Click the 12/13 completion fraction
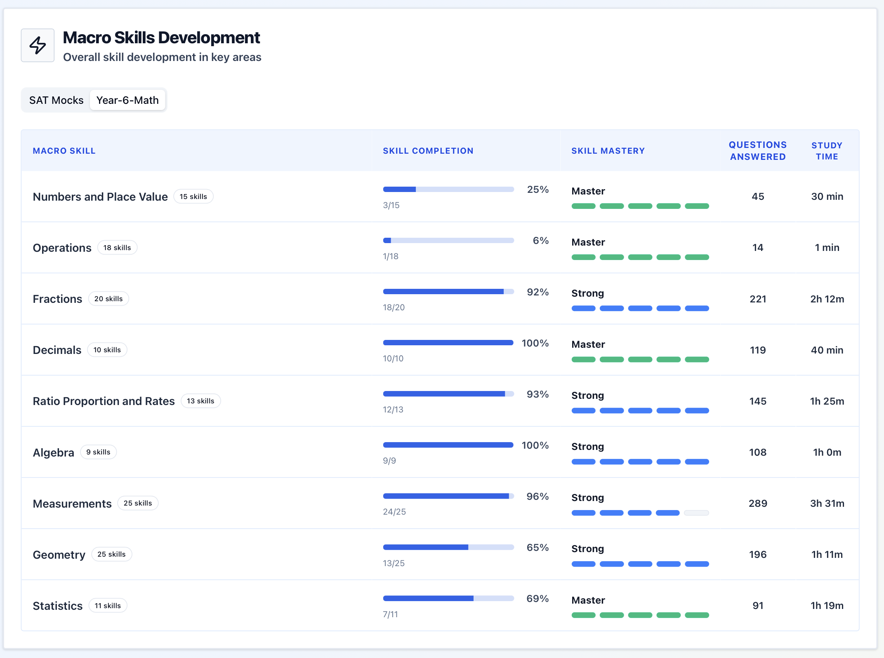The width and height of the screenshot is (884, 658). tap(393, 410)
